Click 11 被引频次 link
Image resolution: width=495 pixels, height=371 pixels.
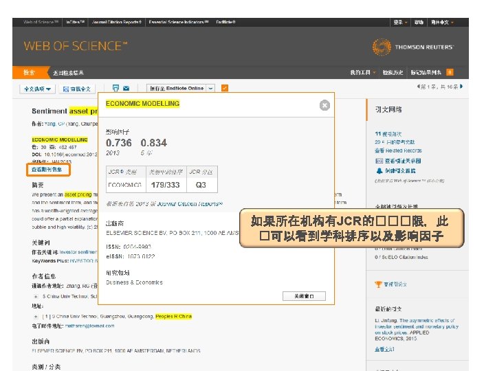[388, 134]
